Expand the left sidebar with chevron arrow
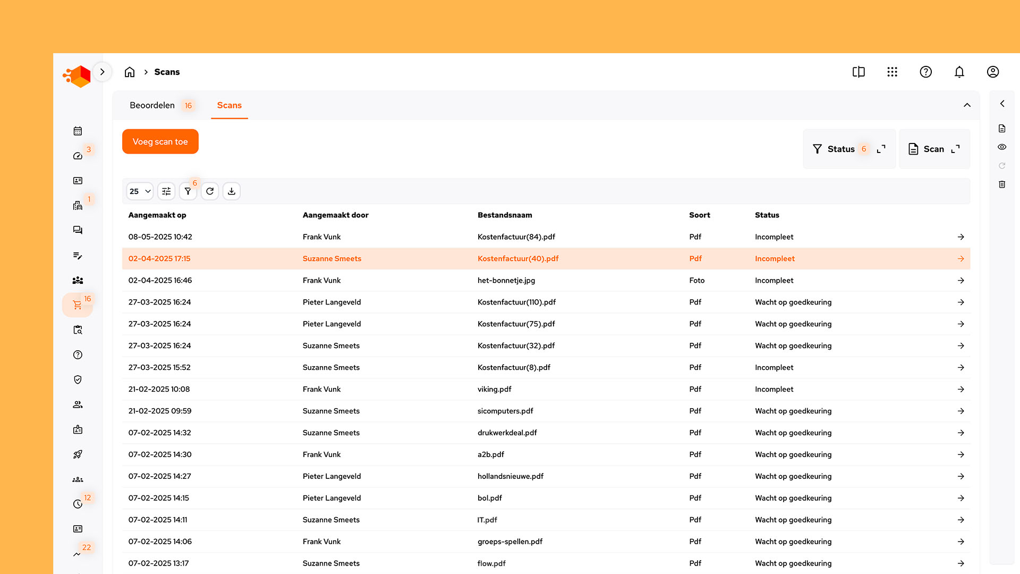The width and height of the screenshot is (1020, 574). (103, 72)
